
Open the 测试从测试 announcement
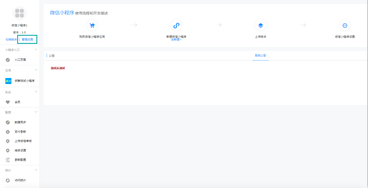click(x=58, y=68)
